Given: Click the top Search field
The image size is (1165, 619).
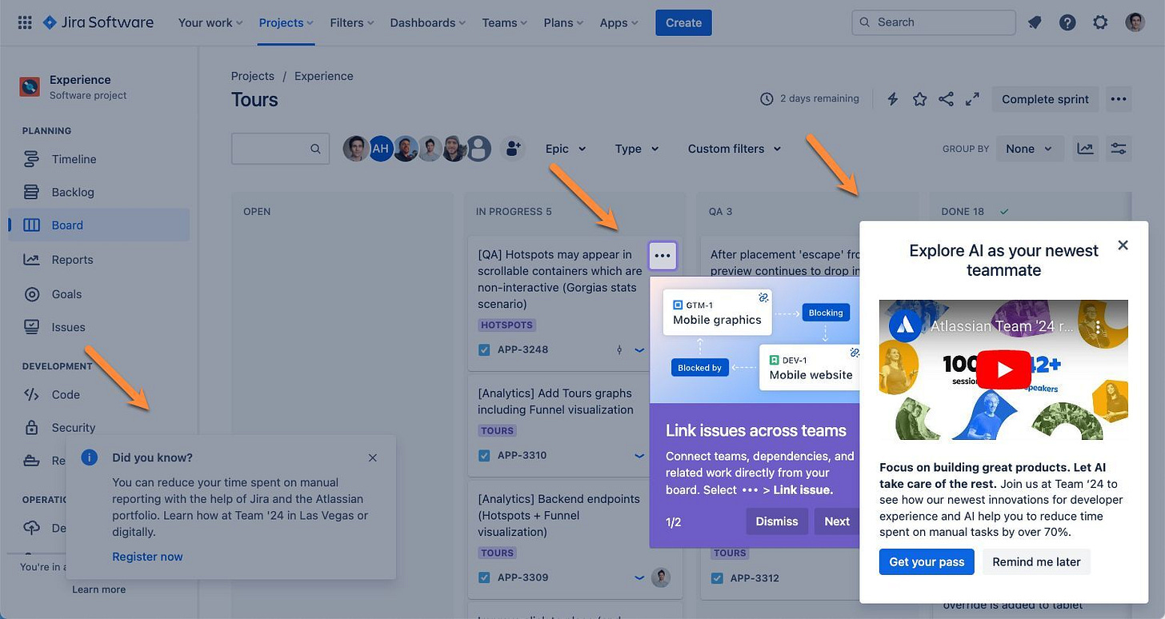Looking at the screenshot, I should point(934,22).
